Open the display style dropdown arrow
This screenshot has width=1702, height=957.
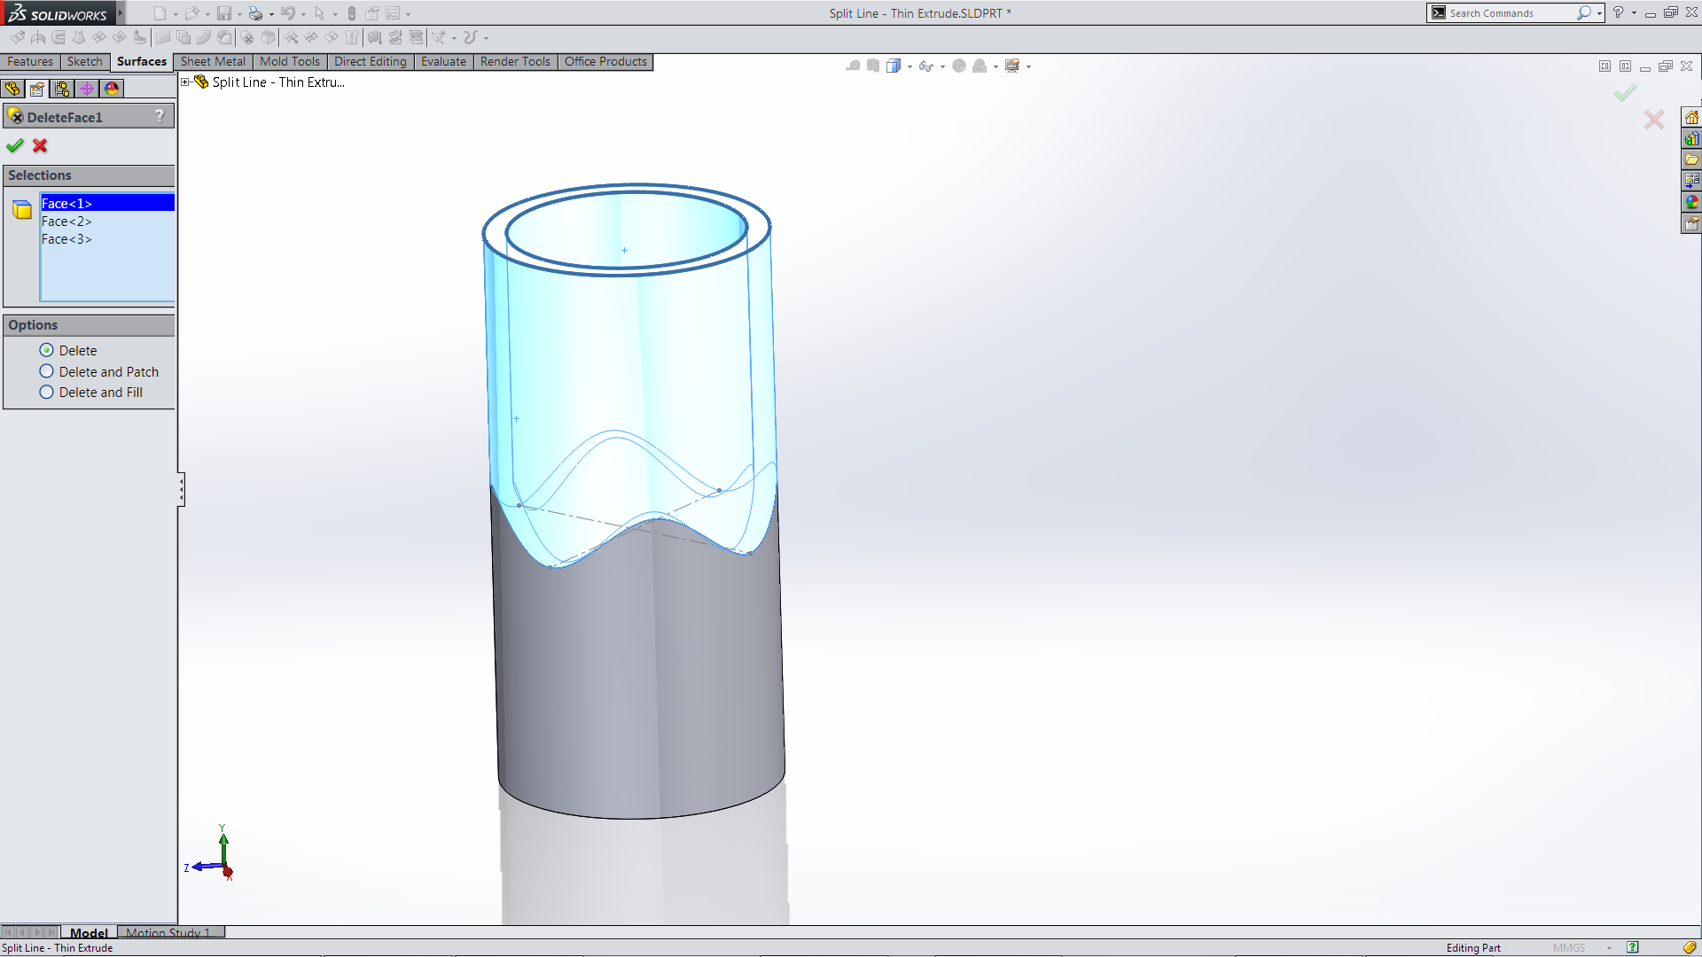pyautogui.click(x=910, y=66)
